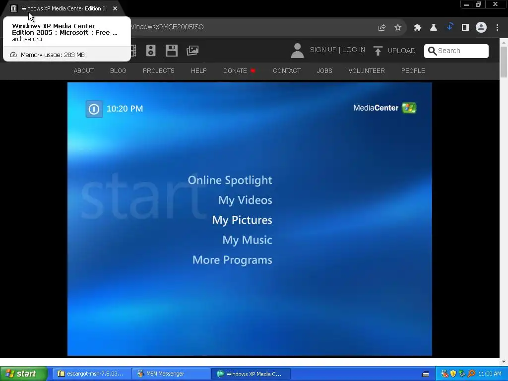The height and width of the screenshot is (381, 508).
Task: Open My Pictures in Media Center
Action: (242, 220)
